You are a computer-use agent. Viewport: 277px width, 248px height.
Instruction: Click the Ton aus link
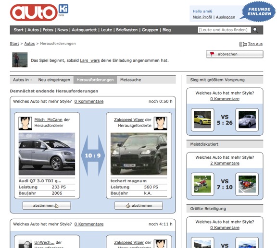pyautogui.click(x=255, y=44)
